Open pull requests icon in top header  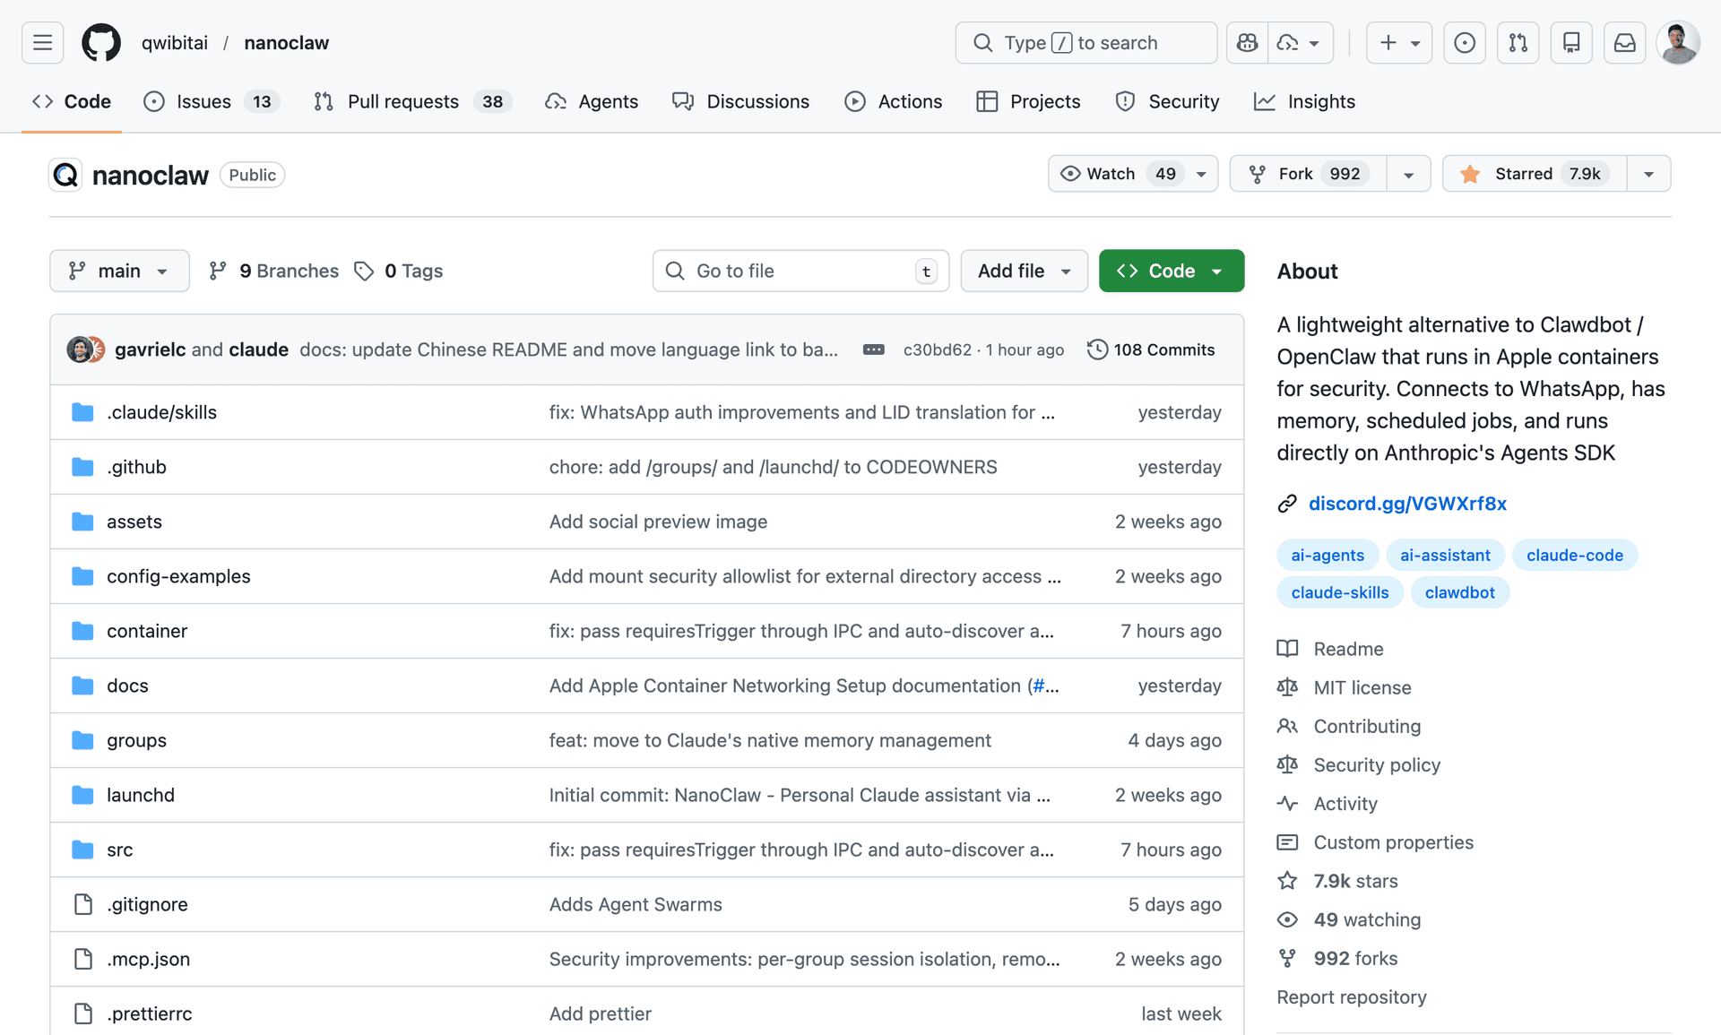pos(1518,42)
